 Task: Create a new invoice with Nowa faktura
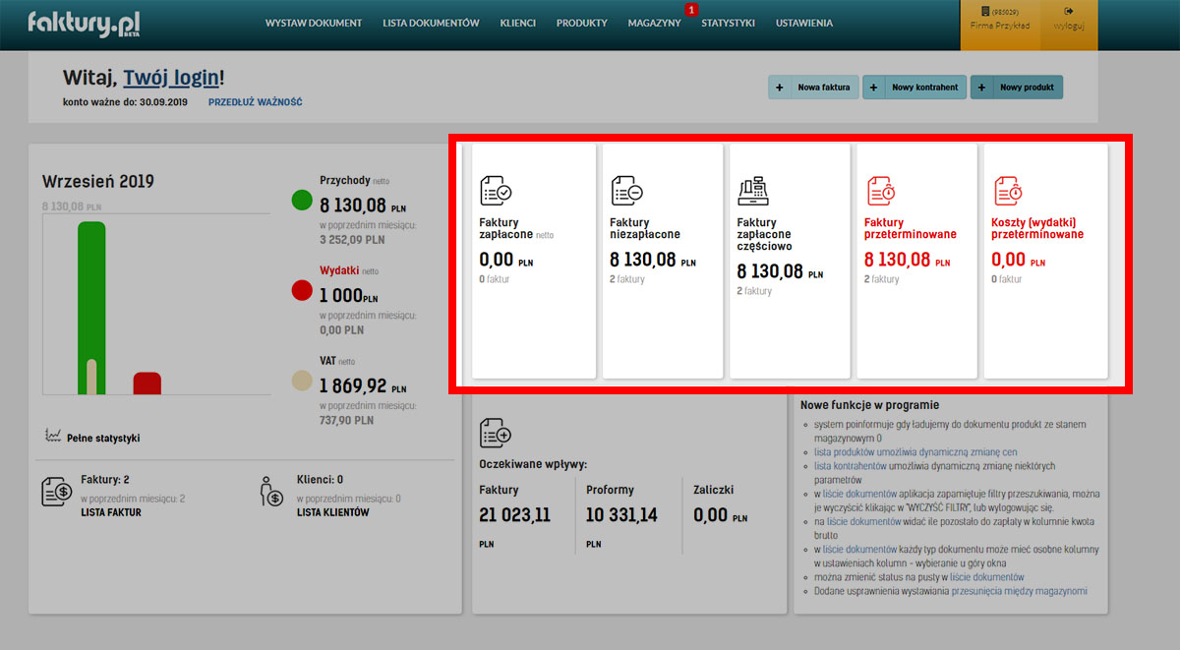click(x=812, y=88)
